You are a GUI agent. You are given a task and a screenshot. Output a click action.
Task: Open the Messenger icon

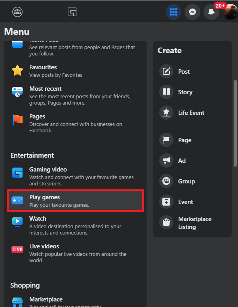tap(192, 12)
